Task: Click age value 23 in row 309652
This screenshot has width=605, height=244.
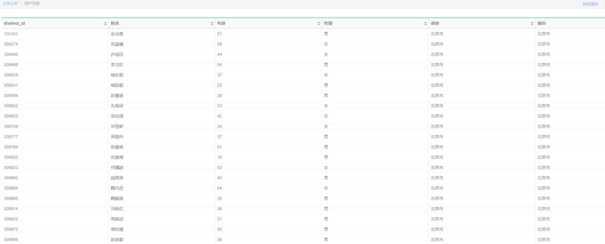Action: [x=220, y=106]
